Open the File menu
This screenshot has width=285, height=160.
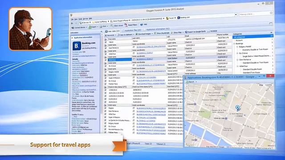72,20
